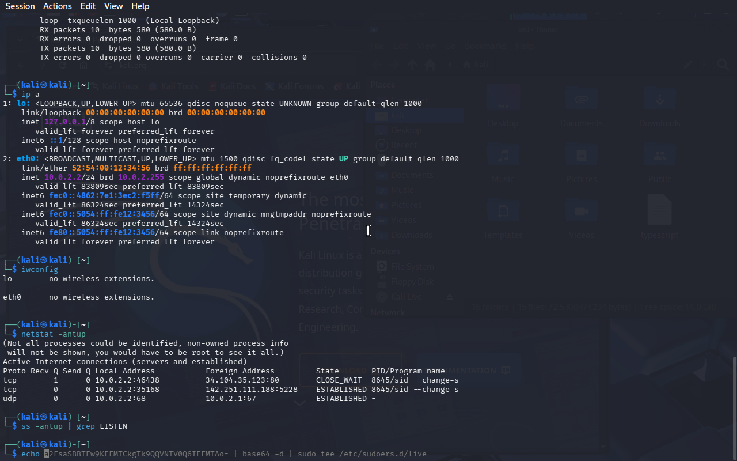
Task: Open the Help menu
Action: pyautogui.click(x=140, y=6)
